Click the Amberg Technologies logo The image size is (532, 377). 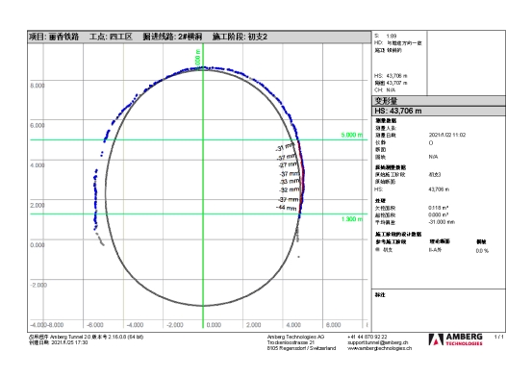point(455,339)
